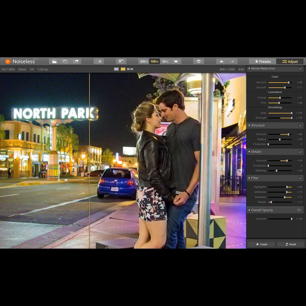Click the Luminance Fine slider handle

pos(279,103)
